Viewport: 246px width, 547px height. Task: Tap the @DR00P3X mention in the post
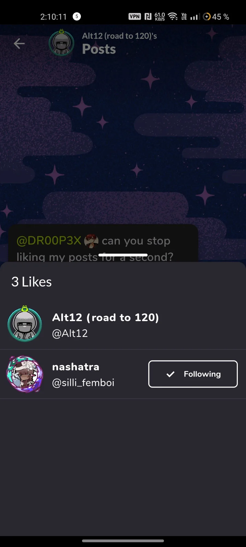(x=49, y=241)
